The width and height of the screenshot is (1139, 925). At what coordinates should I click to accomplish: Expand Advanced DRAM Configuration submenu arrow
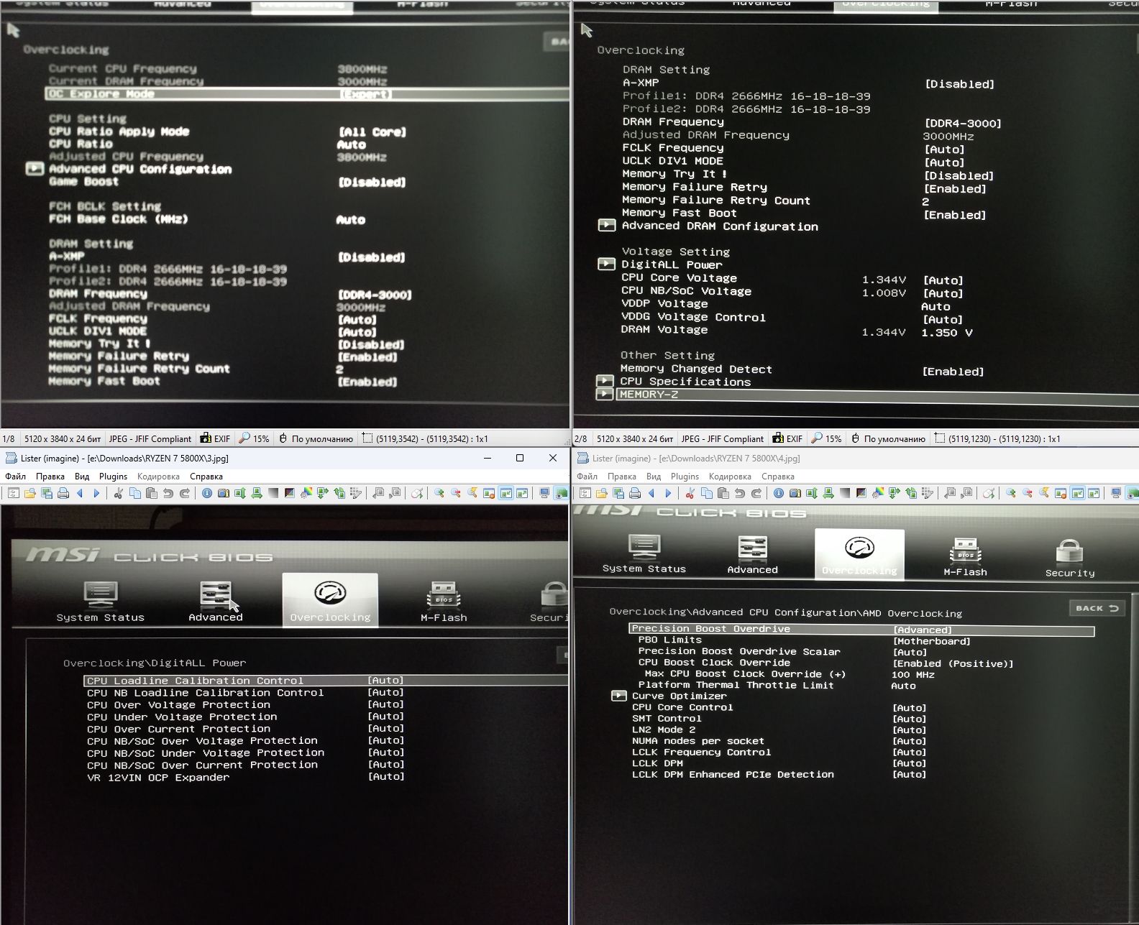point(607,226)
